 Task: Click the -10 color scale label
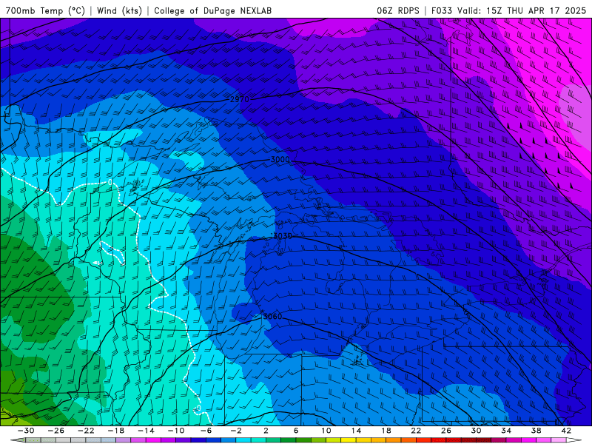tap(176, 431)
